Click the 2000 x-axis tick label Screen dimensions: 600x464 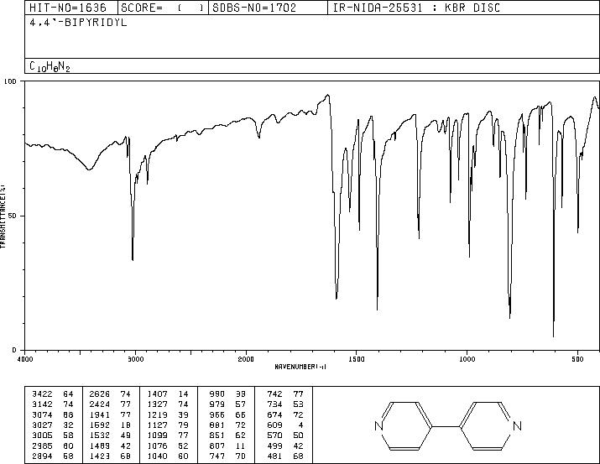pos(246,359)
